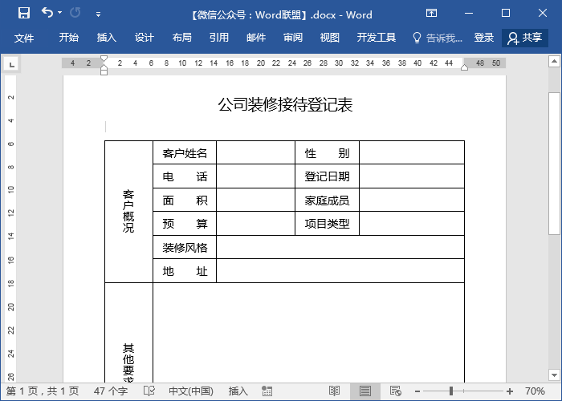
Task: Click the empty cell next to 装修风格
Action: point(340,247)
